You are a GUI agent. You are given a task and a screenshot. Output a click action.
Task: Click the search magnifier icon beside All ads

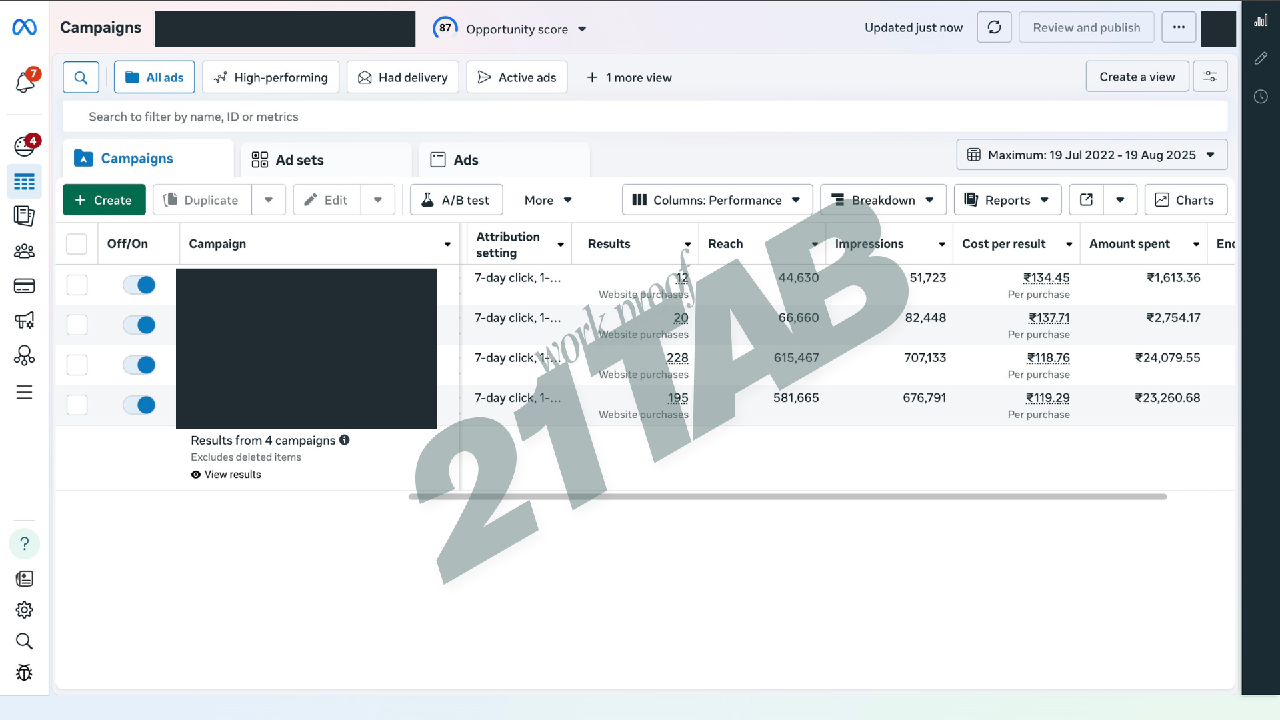(x=81, y=77)
